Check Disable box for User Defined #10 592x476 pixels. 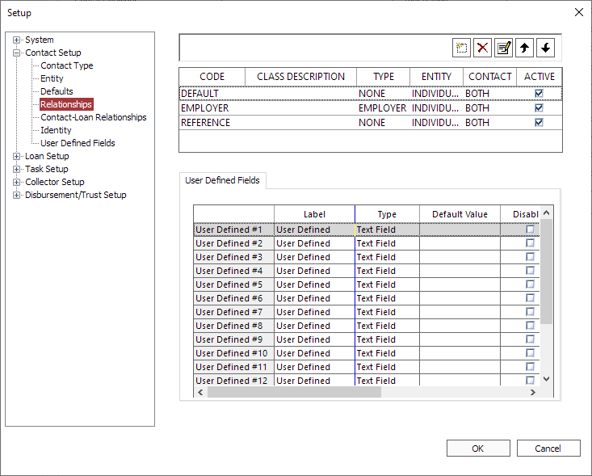point(530,353)
